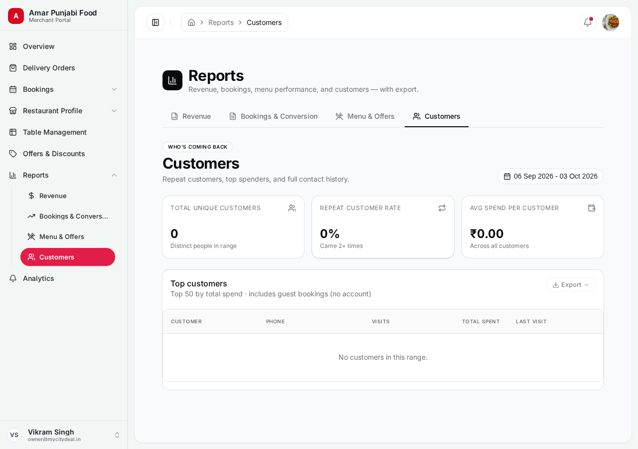The width and height of the screenshot is (638, 449).
Task: Click the Reports breadcrumb link
Action: [x=221, y=22]
